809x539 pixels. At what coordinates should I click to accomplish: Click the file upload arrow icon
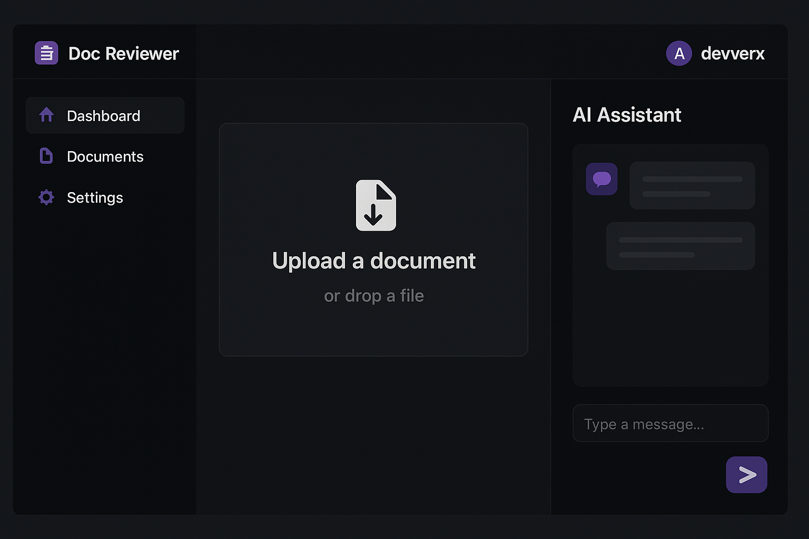[376, 205]
